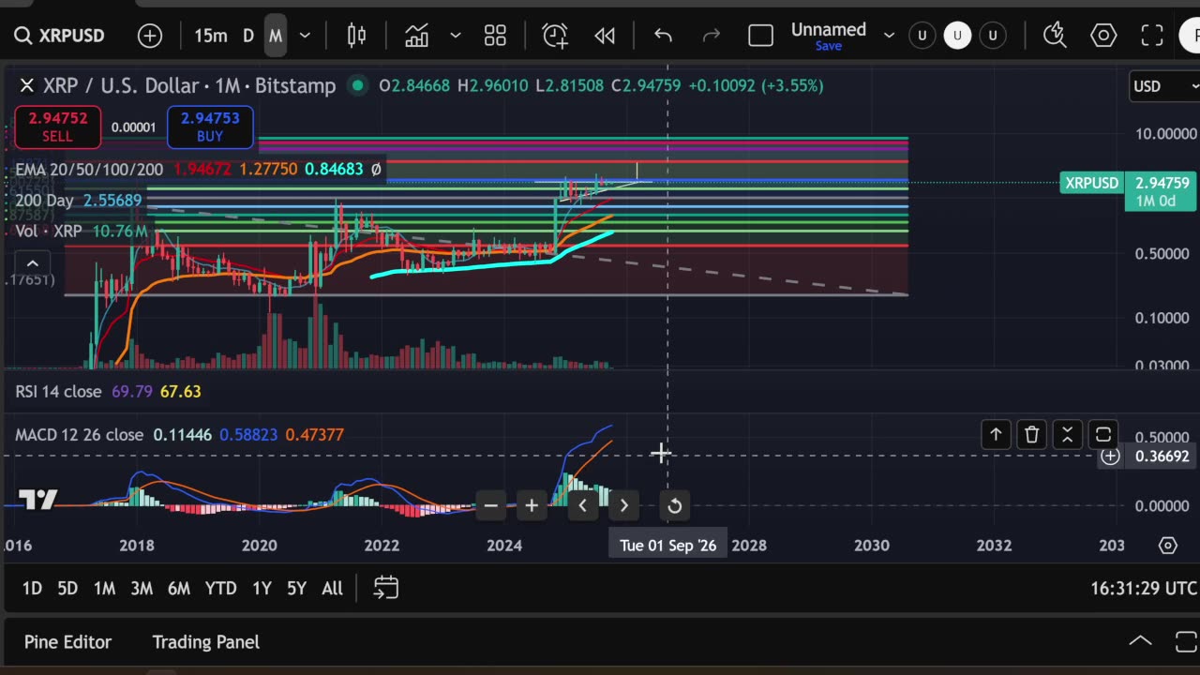Open the Indicators panel icon
Image resolution: width=1200 pixels, height=675 pixels.
(x=416, y=36)
